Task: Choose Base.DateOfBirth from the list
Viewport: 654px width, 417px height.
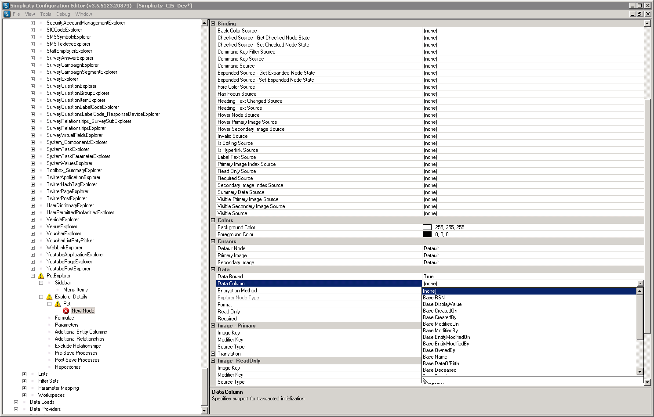Action: tap(529, 363)
